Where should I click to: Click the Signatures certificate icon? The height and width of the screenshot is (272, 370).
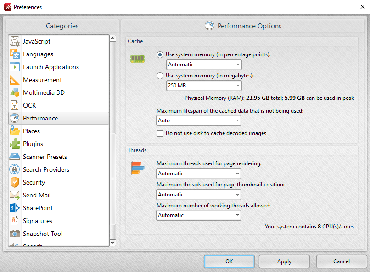[15, 221]
